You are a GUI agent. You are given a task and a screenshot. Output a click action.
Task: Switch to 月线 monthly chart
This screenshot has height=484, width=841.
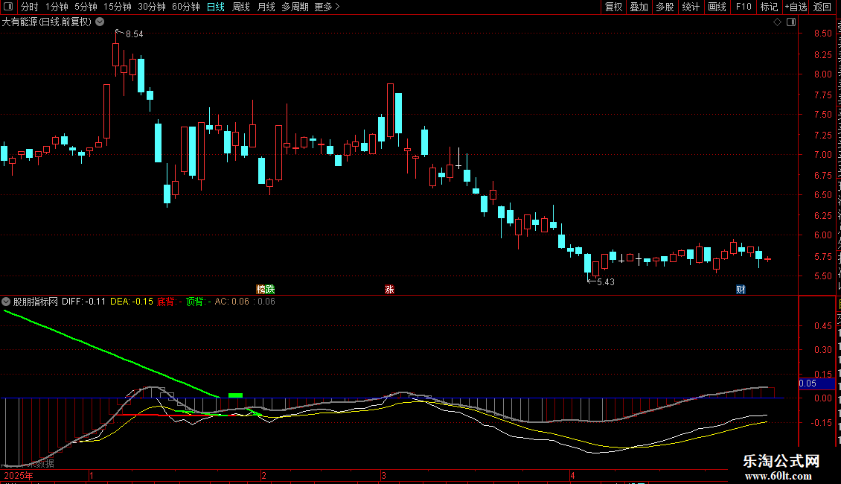[x=266, y=7]
